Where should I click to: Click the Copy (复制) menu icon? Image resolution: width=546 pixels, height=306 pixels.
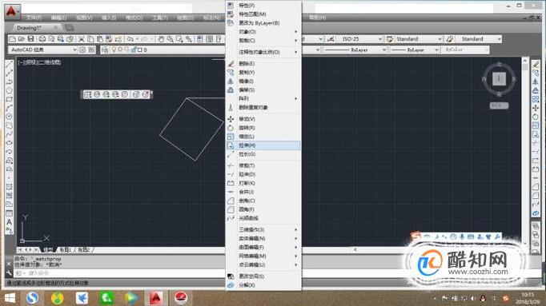click(231, 72)
